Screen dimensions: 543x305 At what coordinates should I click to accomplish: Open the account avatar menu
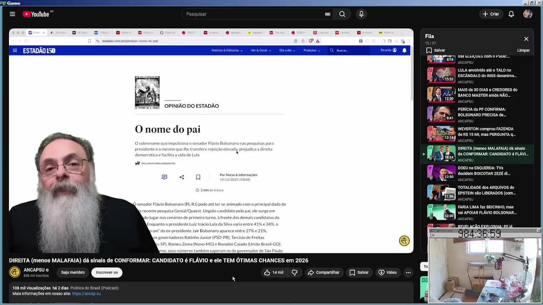click(x=528, y=14)
